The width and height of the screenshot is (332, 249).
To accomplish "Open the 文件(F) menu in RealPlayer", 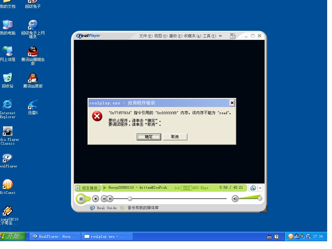I will tap(146, 36).
